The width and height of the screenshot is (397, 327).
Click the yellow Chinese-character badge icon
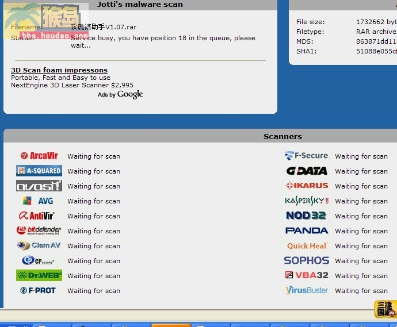click(x=385, y=309)
